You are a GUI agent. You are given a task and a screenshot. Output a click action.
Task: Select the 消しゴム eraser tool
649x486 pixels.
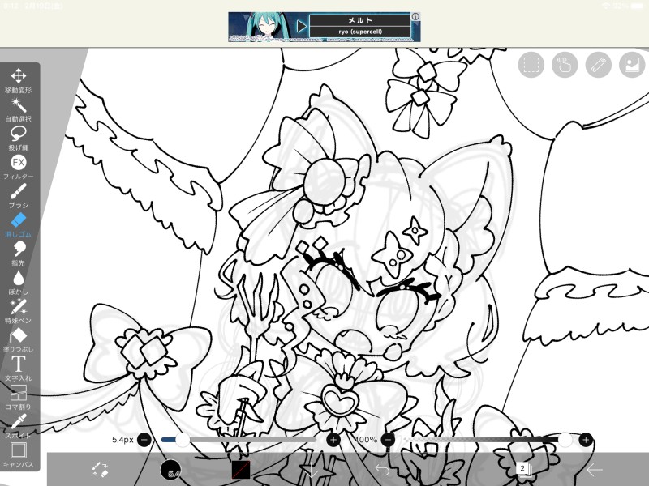click(18, 225)
